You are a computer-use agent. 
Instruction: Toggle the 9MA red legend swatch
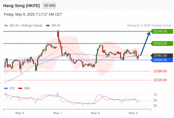20,88
